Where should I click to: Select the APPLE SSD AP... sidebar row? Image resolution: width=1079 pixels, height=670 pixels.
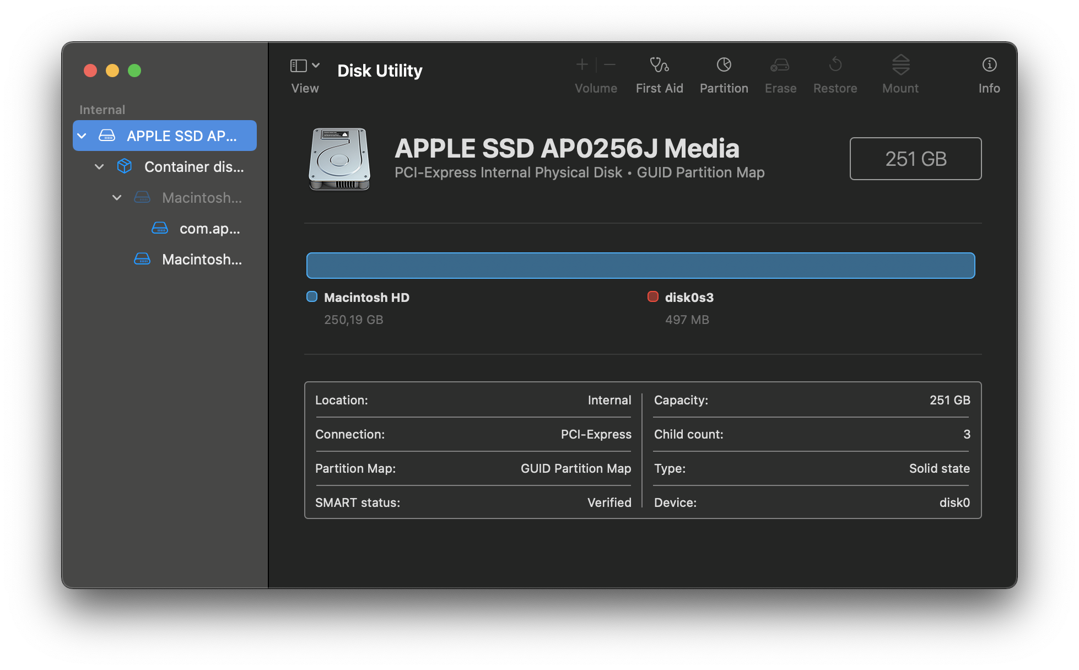coord(165,136)
